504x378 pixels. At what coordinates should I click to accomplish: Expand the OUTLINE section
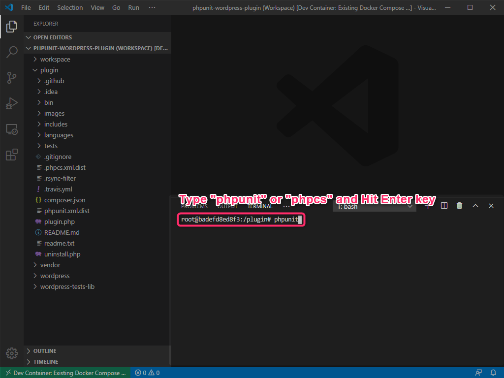coord(44,351)
